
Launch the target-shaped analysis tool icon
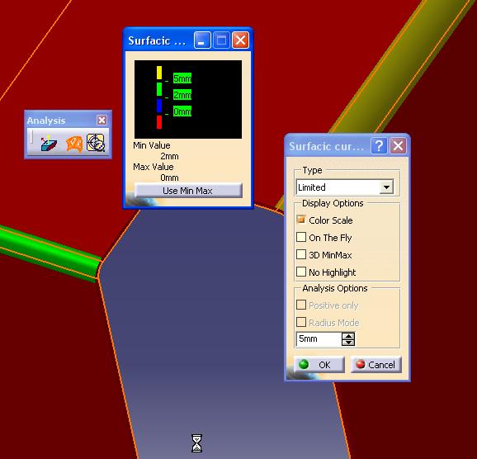click(x=96, y=143)
